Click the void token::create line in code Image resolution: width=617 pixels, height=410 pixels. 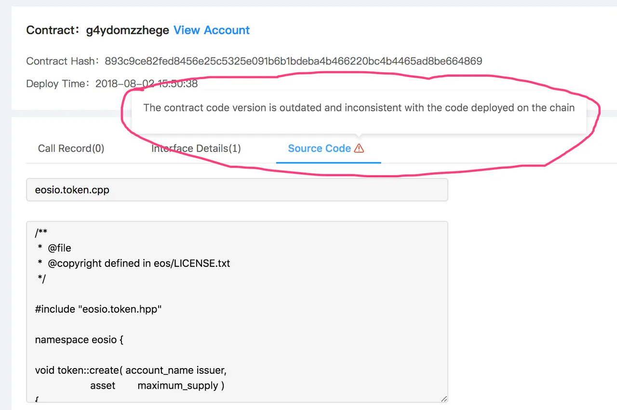[x=131, y=370]
